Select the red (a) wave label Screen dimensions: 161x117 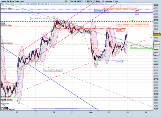pos(54,16)
